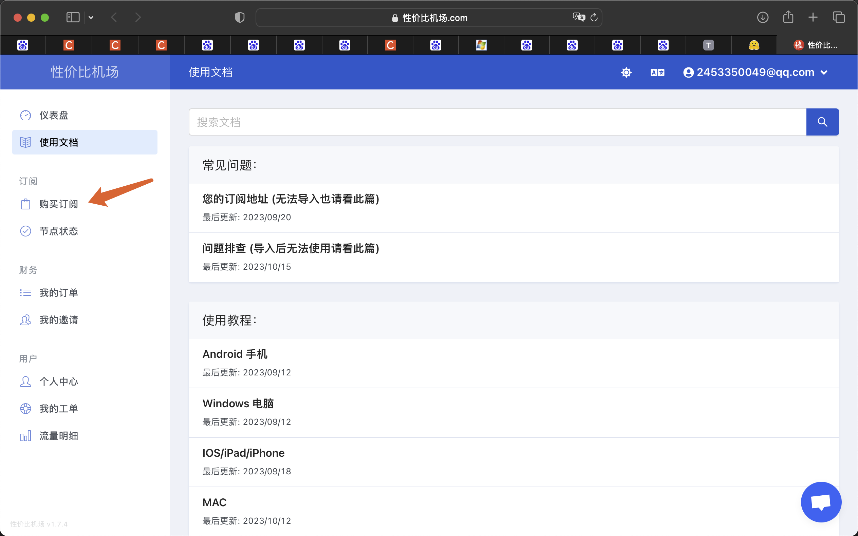Click the 使用教程: section heading

click(229, 321)
